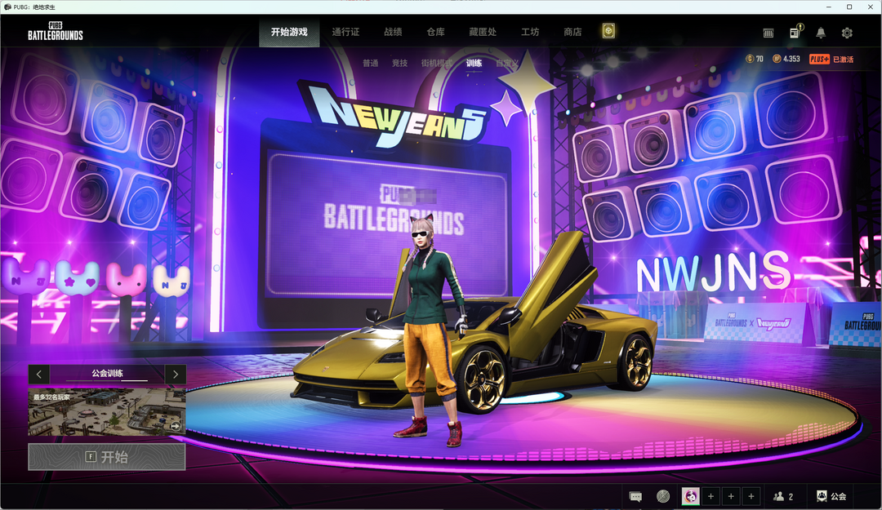The image size is (882, 510).
Task: Open the coupon/ticket icon in top bar
Action: pos(768,33)
